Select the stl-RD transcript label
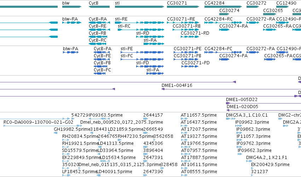 coord(143,33)
